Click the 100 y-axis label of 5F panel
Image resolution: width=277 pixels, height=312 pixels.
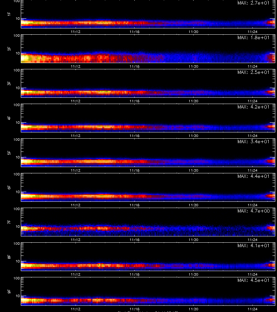point(17,140)
